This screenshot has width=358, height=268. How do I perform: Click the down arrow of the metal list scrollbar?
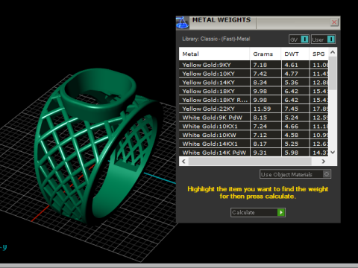333,152
